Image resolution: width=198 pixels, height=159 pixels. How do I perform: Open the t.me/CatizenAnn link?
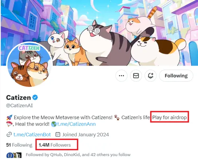[77, 124]
